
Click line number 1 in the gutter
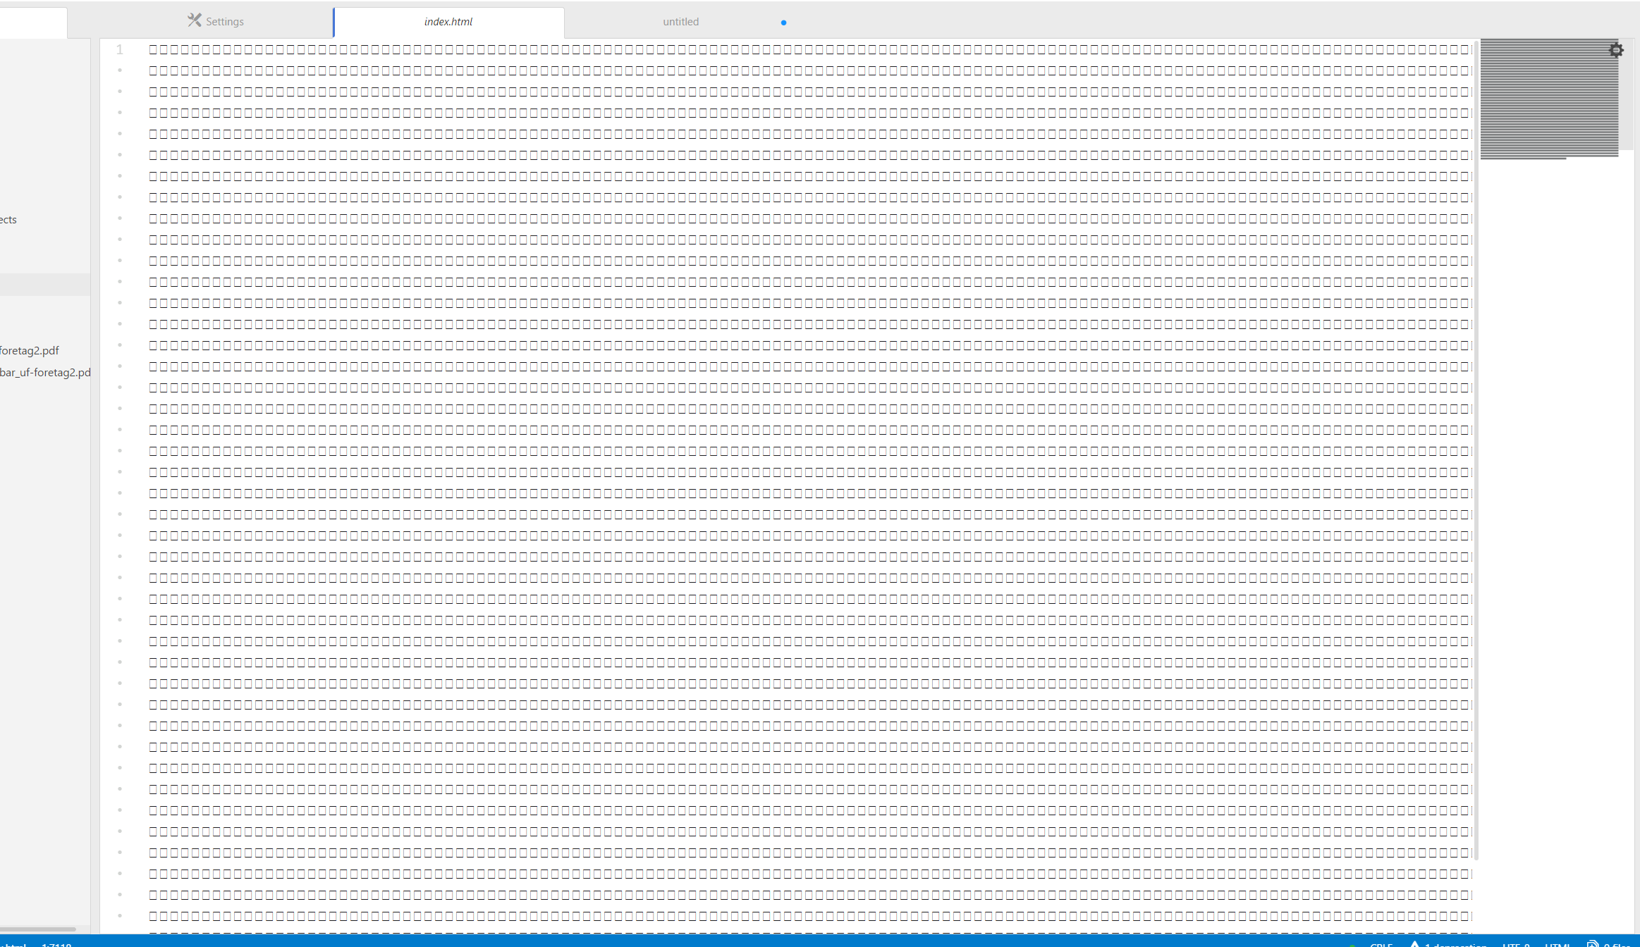tap(120, 49)
